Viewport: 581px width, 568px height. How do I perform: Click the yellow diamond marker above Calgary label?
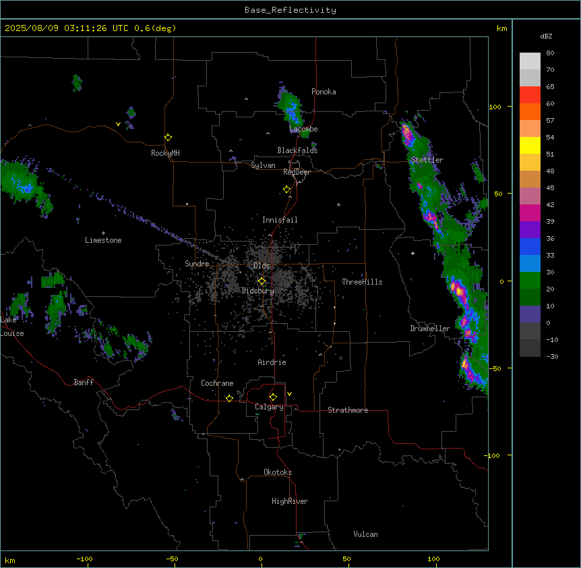[x=273, y=397]
